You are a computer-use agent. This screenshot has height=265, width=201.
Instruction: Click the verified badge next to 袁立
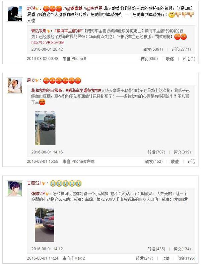tap(37, 81)
